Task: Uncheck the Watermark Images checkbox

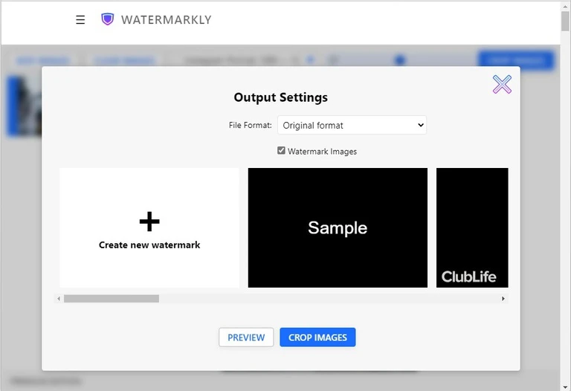Action: coord(281,150)
